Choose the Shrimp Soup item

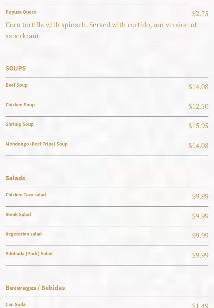(19, 124)
